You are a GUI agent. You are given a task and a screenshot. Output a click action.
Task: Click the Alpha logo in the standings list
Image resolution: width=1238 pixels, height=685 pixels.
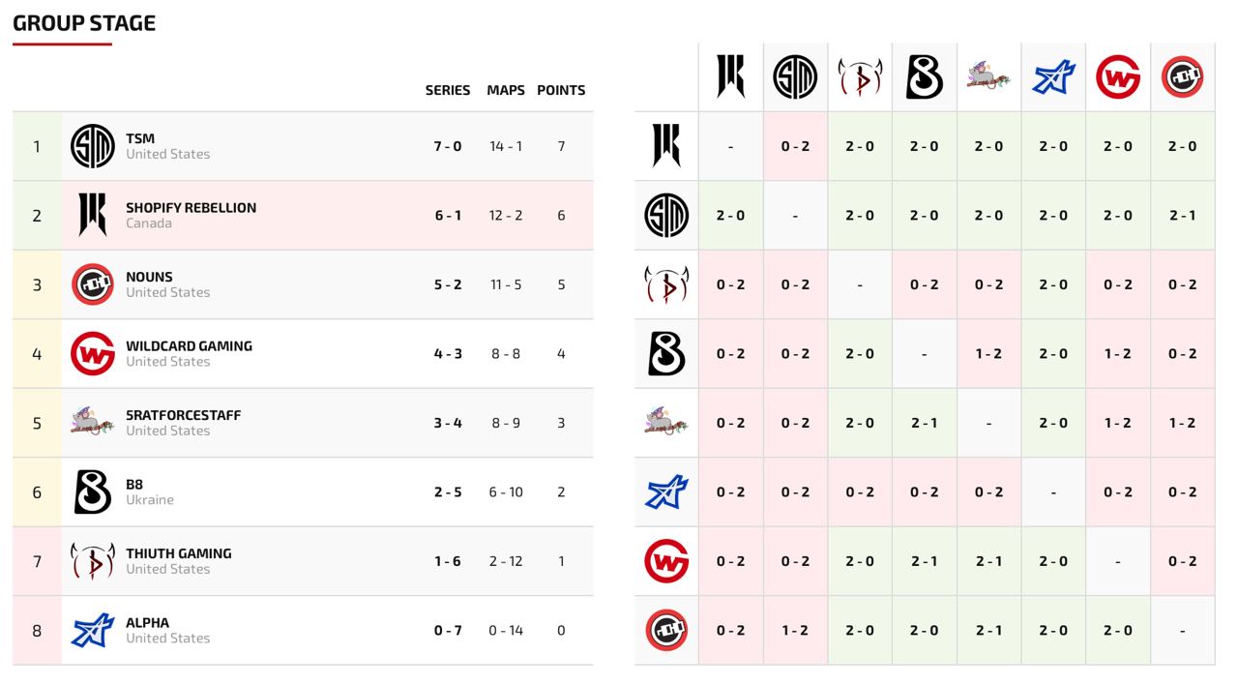(93, 630)
